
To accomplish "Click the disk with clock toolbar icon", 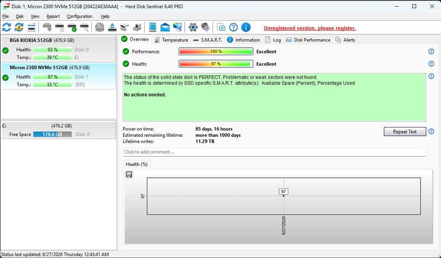I will point(60,27).
